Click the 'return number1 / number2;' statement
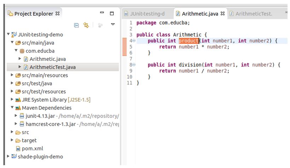 pyautogui.click(x=194, y=71)
